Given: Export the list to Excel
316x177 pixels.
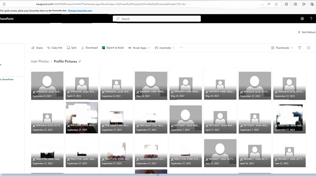Looking at the screenshot, I should 112,48.
